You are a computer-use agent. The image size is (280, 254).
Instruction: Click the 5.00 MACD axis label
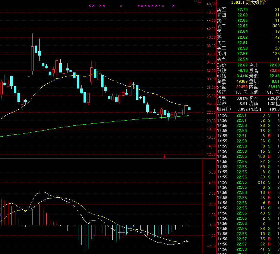[x=212, y=172]
